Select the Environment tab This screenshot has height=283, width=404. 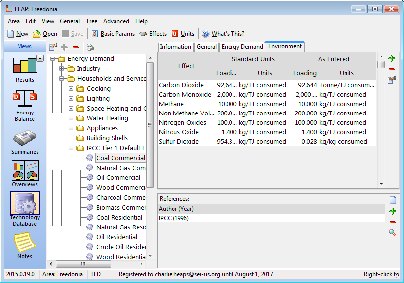click(285, 46)
